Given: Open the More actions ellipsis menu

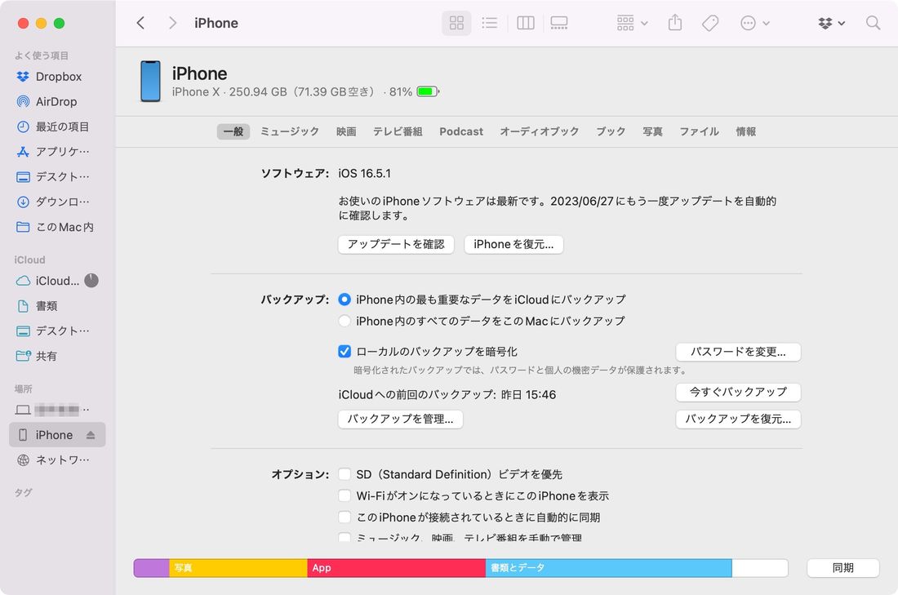Looking at the screenshot, I should (x=755, y=23).
